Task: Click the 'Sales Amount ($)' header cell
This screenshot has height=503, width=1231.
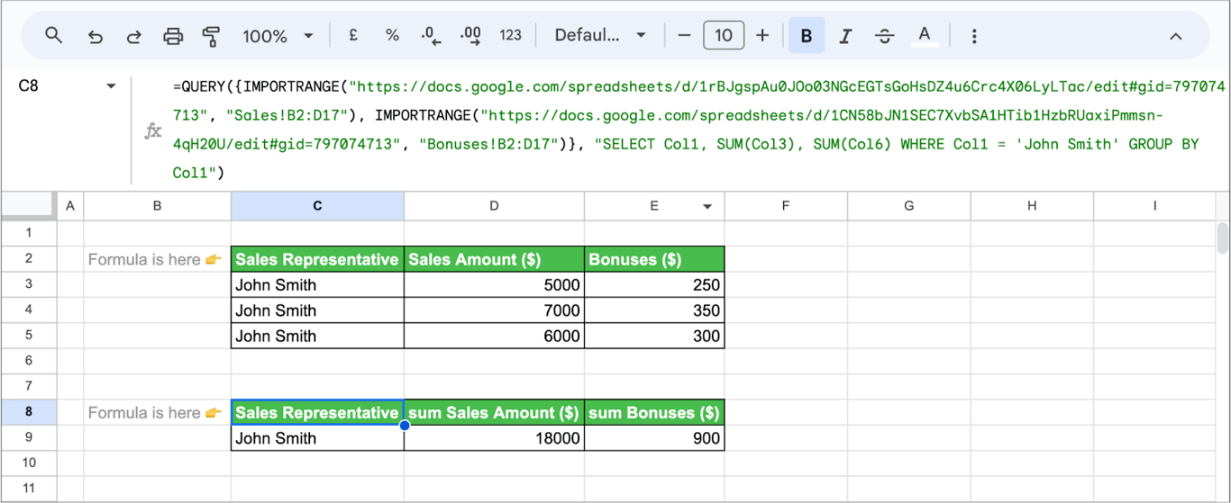Action: pos(494,259)
